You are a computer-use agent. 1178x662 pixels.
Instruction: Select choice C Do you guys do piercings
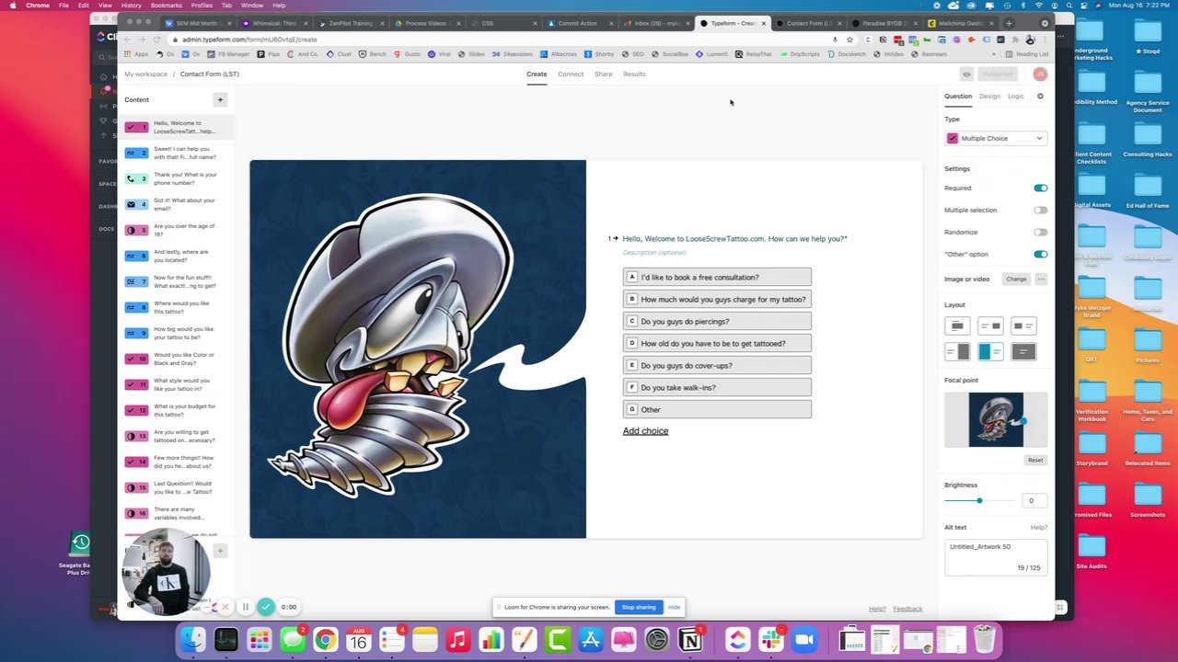click(x=717, y=321)
